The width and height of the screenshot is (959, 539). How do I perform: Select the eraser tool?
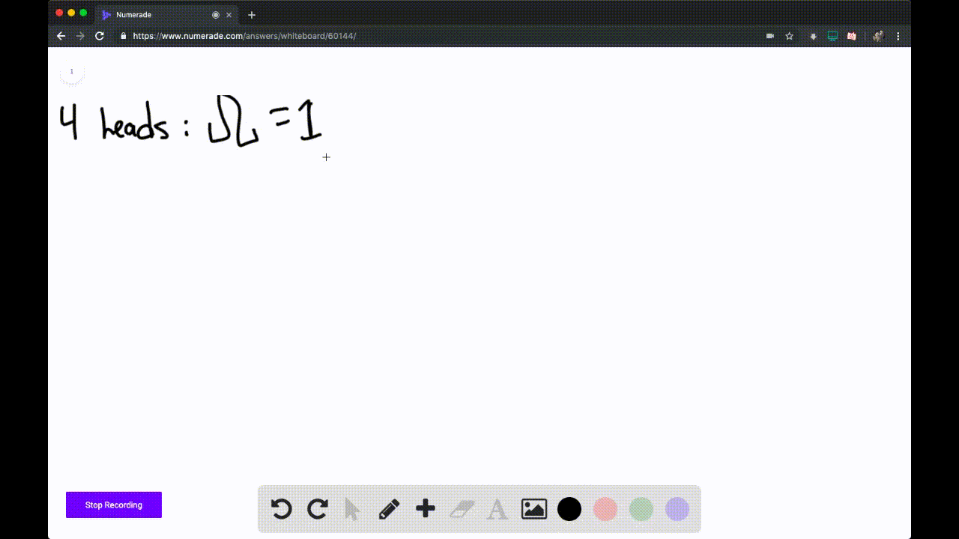[x=462, y=510]
